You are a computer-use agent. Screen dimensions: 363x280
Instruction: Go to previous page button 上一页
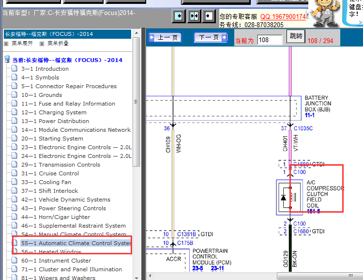(x=165, y=37)
